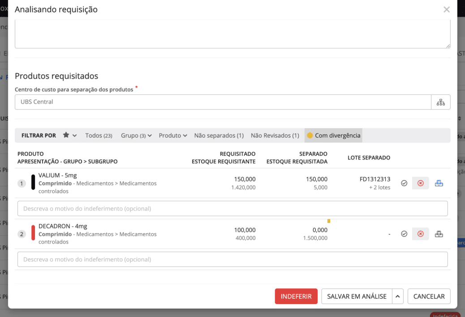The width and height of the screenshot is (465, 317).
Task: Filter by Não Revisados (1)
Action: [x=275, y=135]
